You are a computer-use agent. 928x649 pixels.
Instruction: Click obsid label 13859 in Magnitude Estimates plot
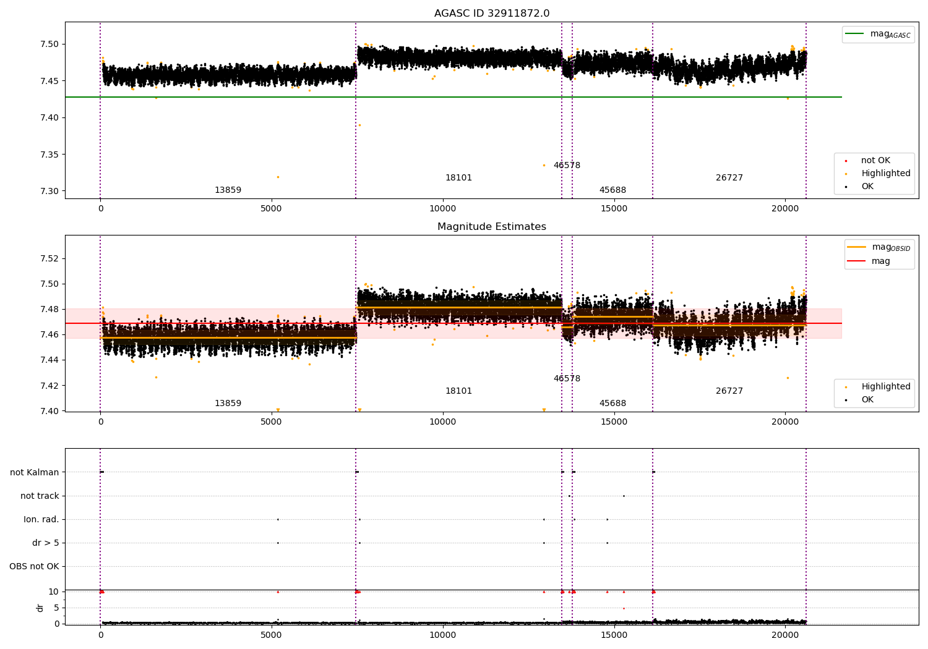coord(228,404)
